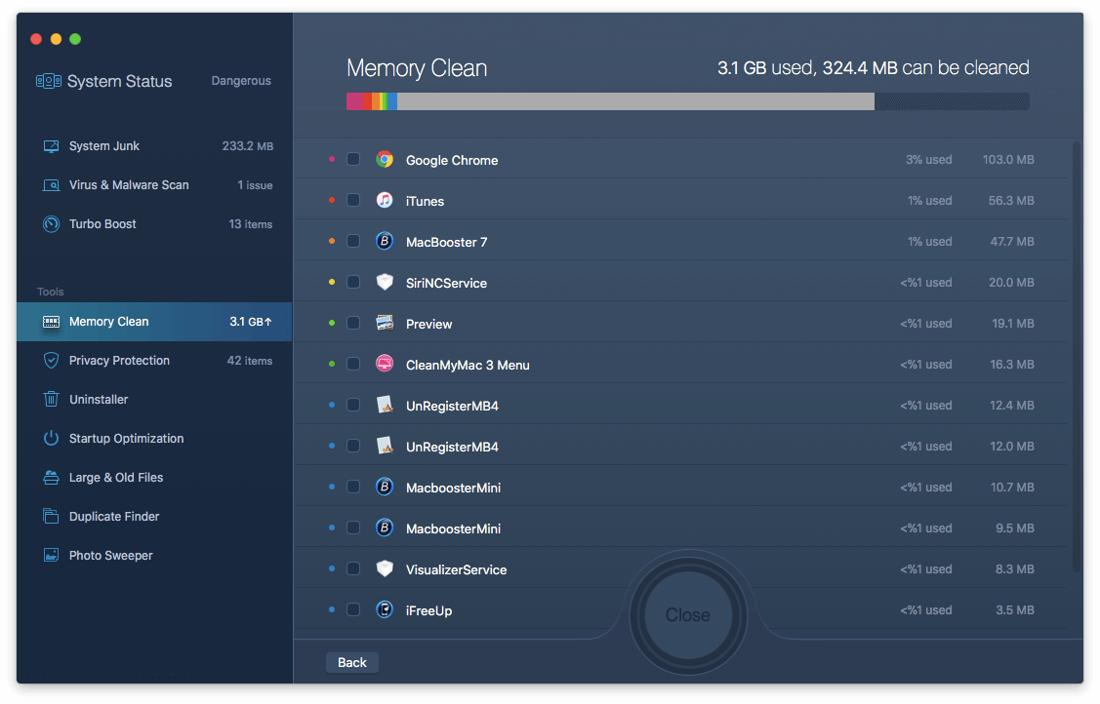
Task: Click the 47.7 MB value
Action: coord(1011,242)
